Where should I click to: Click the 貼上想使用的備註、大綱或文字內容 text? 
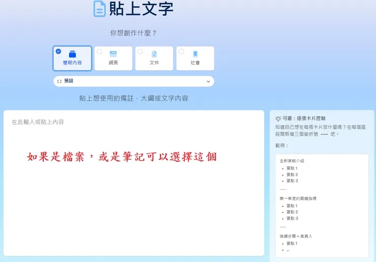pos(134,98)
